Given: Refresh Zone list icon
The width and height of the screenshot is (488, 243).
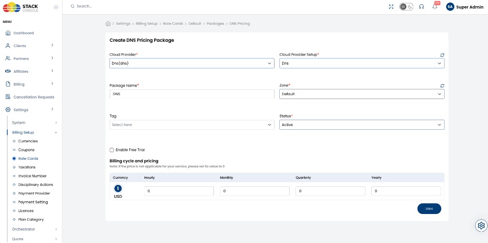Looking at the screenshot, I should pos(442,86).
